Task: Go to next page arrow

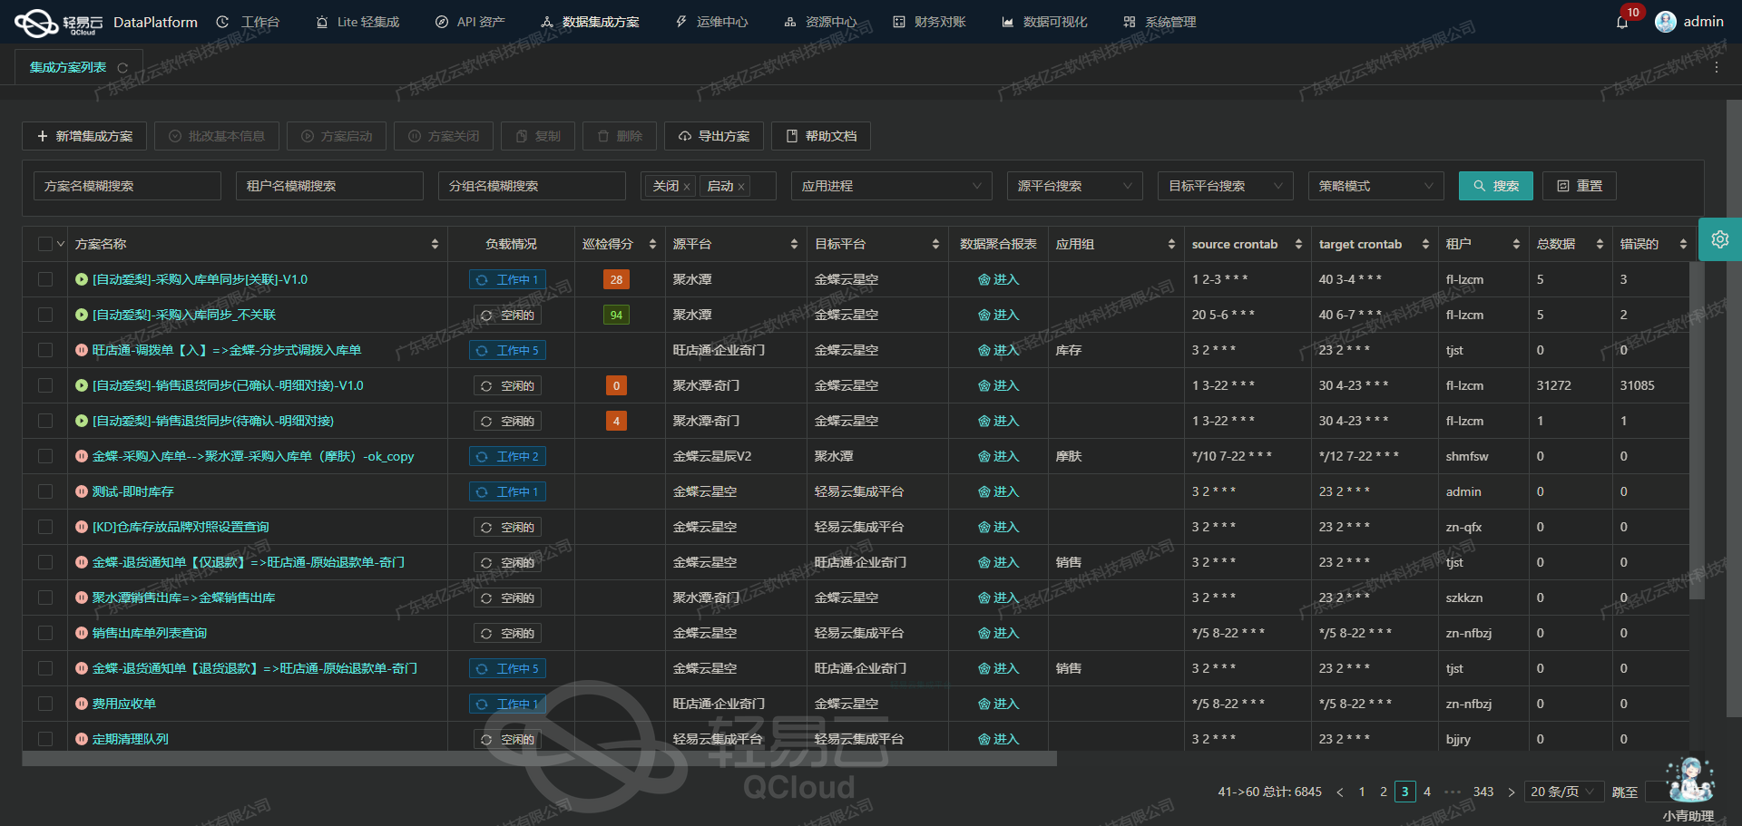Action: [x=1511, y=792]
